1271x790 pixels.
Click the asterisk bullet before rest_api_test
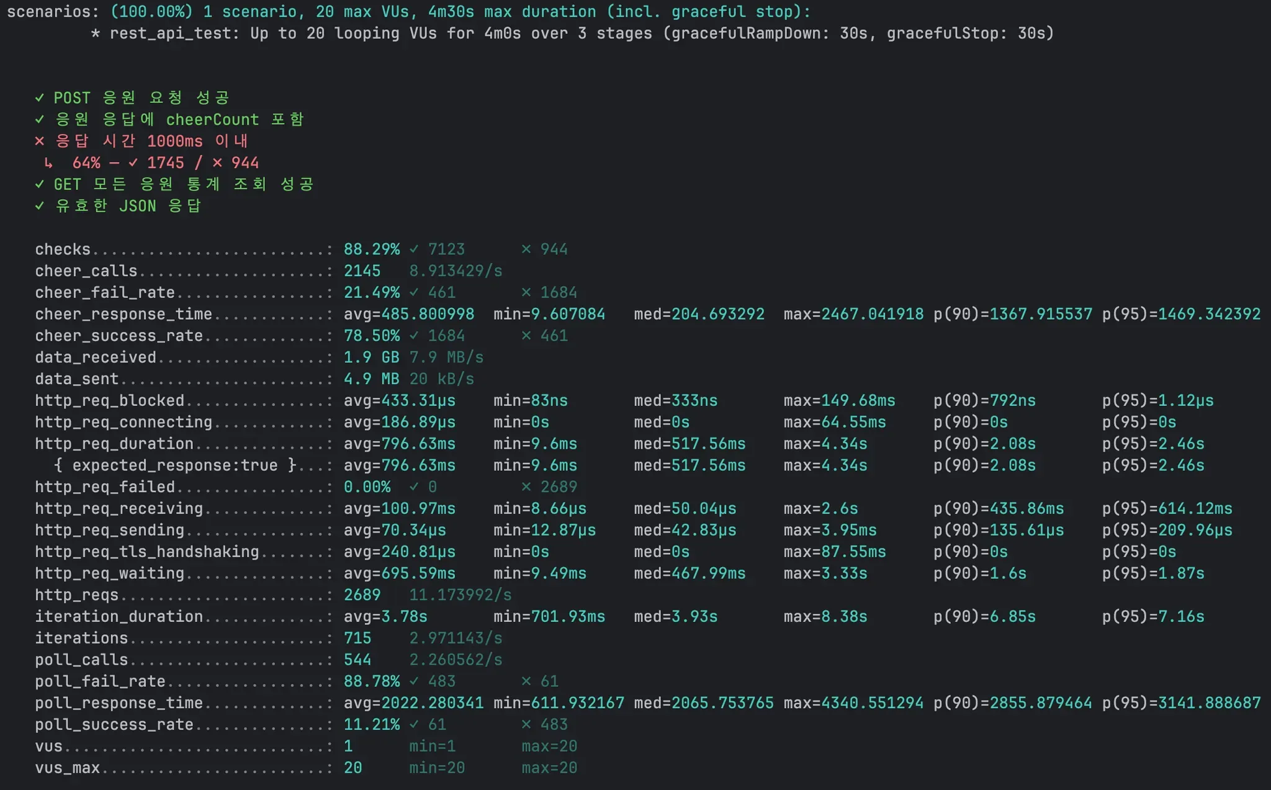tap(95, 34)
